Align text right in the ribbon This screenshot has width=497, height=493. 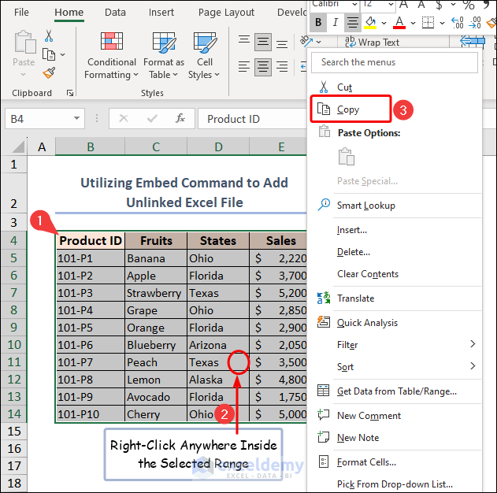pyautogui.click(x=282, y=67)
